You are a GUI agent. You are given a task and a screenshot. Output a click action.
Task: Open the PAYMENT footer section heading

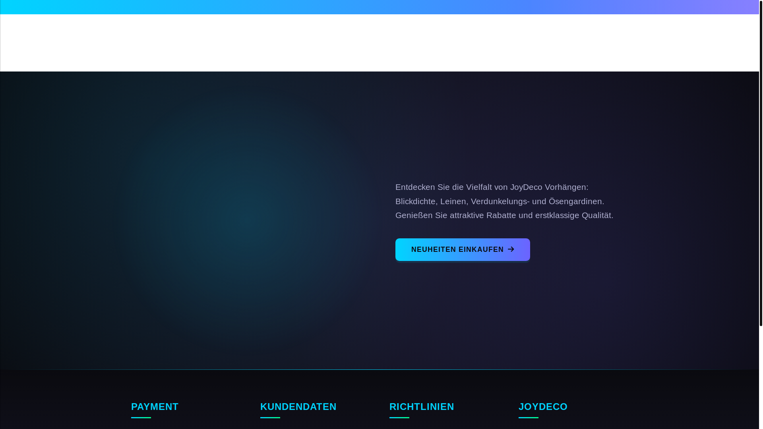[155, 407]
